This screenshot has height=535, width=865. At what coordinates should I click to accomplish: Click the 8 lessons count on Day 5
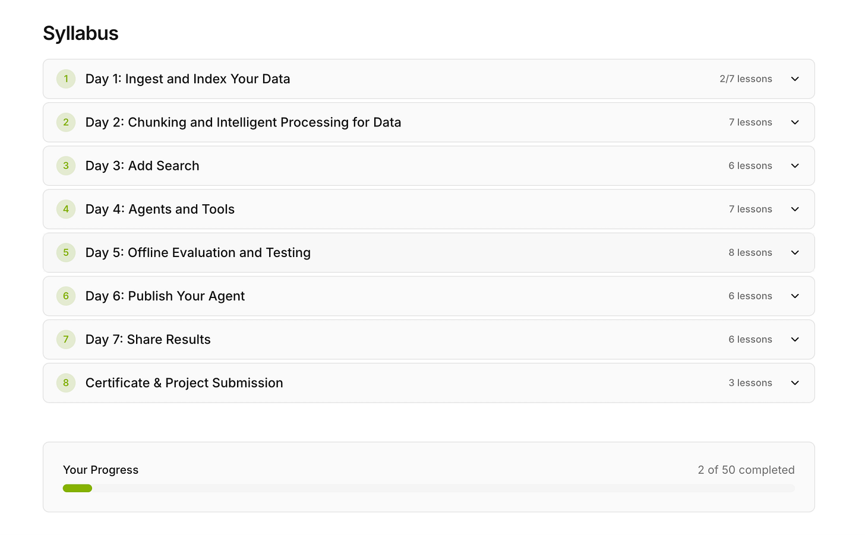point(750,252)
